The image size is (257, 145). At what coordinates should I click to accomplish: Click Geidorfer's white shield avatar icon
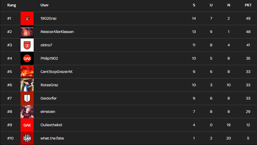[27, 98]
